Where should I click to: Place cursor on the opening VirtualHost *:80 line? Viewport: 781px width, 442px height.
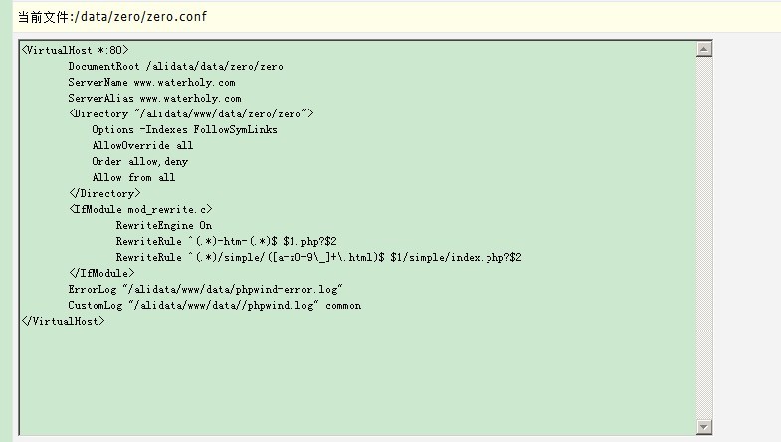(x=75, y=50)
